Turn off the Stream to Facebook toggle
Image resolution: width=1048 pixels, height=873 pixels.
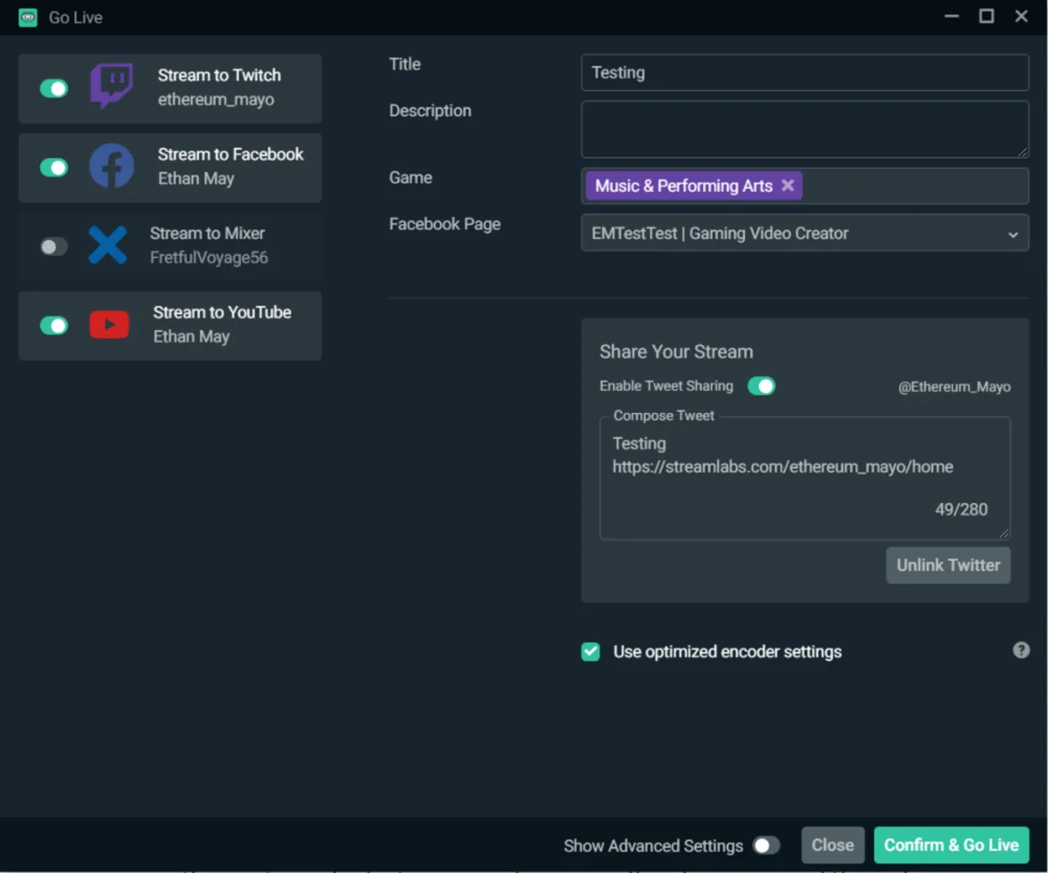coord(54,167)
